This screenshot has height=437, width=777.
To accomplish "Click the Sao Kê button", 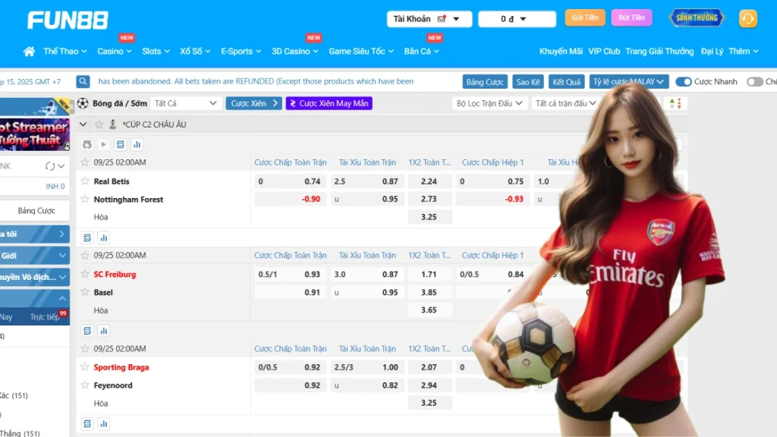I will [x=528, y=82].
